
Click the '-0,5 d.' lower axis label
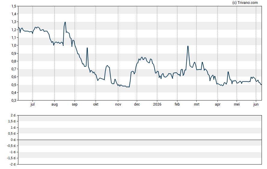point(12,146)
